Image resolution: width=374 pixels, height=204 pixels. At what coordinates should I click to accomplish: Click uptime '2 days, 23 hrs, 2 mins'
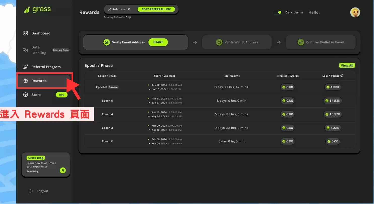pos(231,128)
